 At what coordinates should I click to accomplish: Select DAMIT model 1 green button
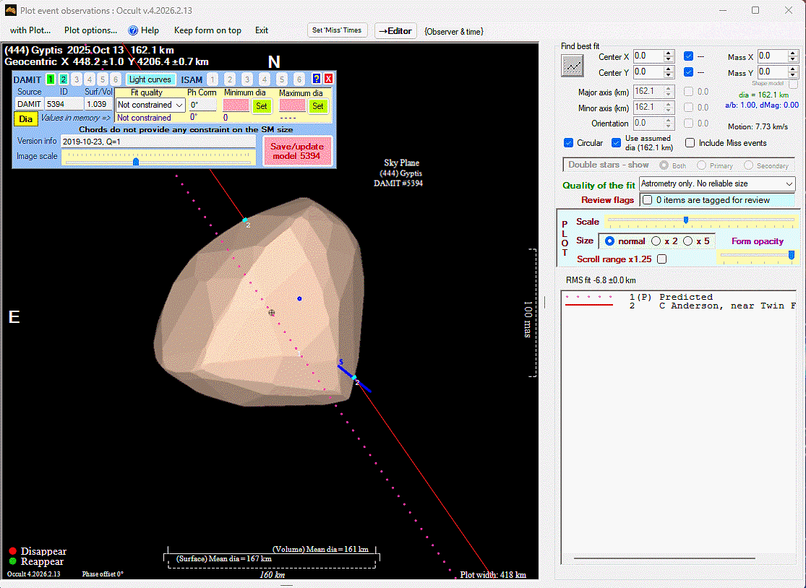(x=51, y=79)
